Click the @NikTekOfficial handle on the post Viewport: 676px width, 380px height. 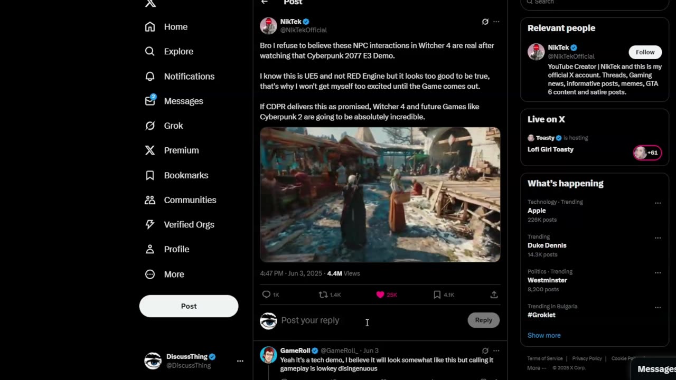click(x=303, y=30)
